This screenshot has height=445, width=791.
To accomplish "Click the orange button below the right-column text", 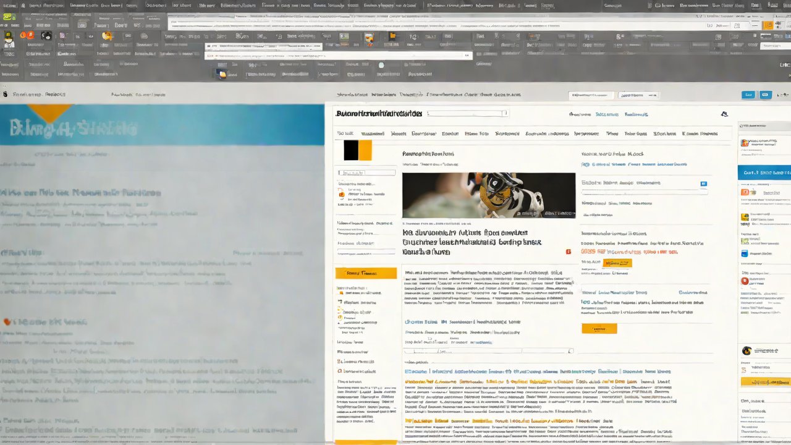I will 599,329.
